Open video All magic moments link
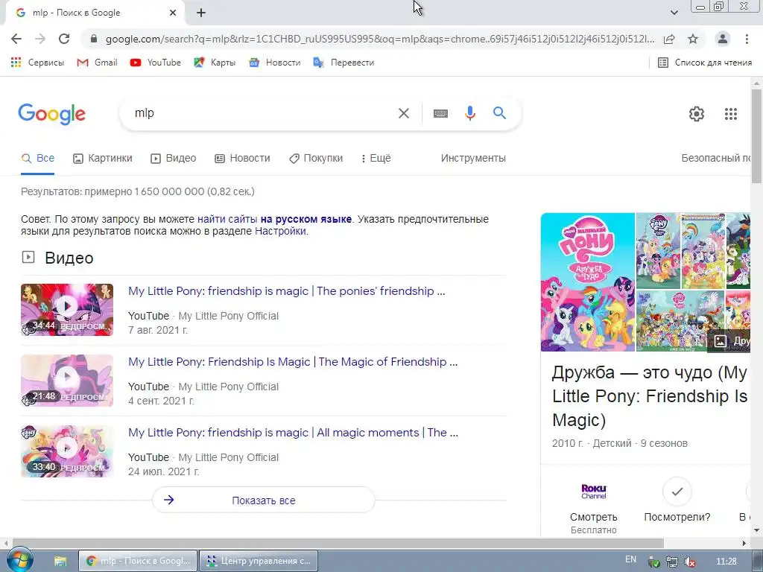The image size is (763, 572). pyautogui.click(x=293, y=433)
